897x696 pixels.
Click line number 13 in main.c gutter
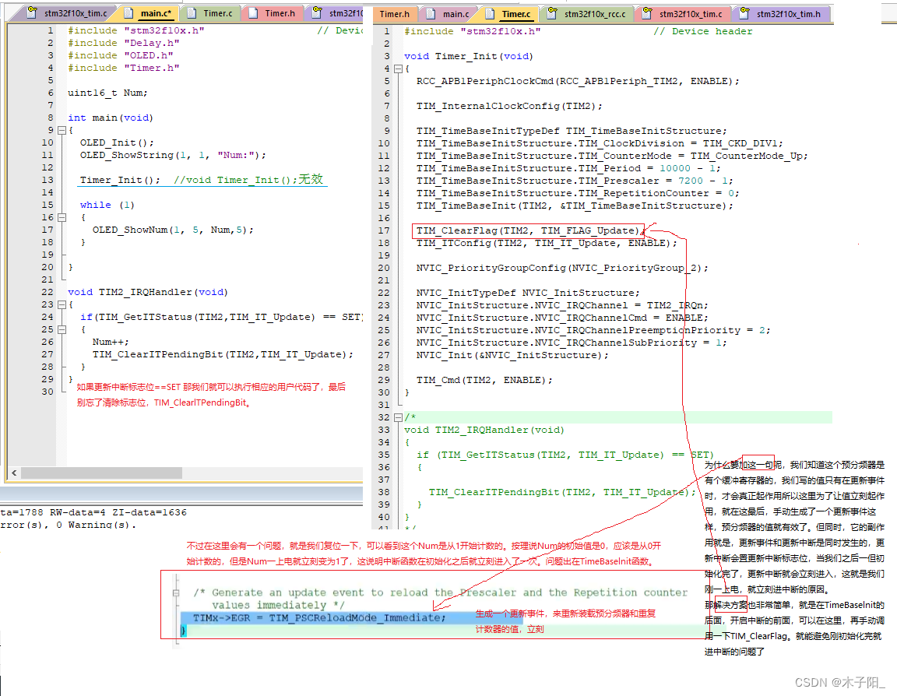[47, 180]
